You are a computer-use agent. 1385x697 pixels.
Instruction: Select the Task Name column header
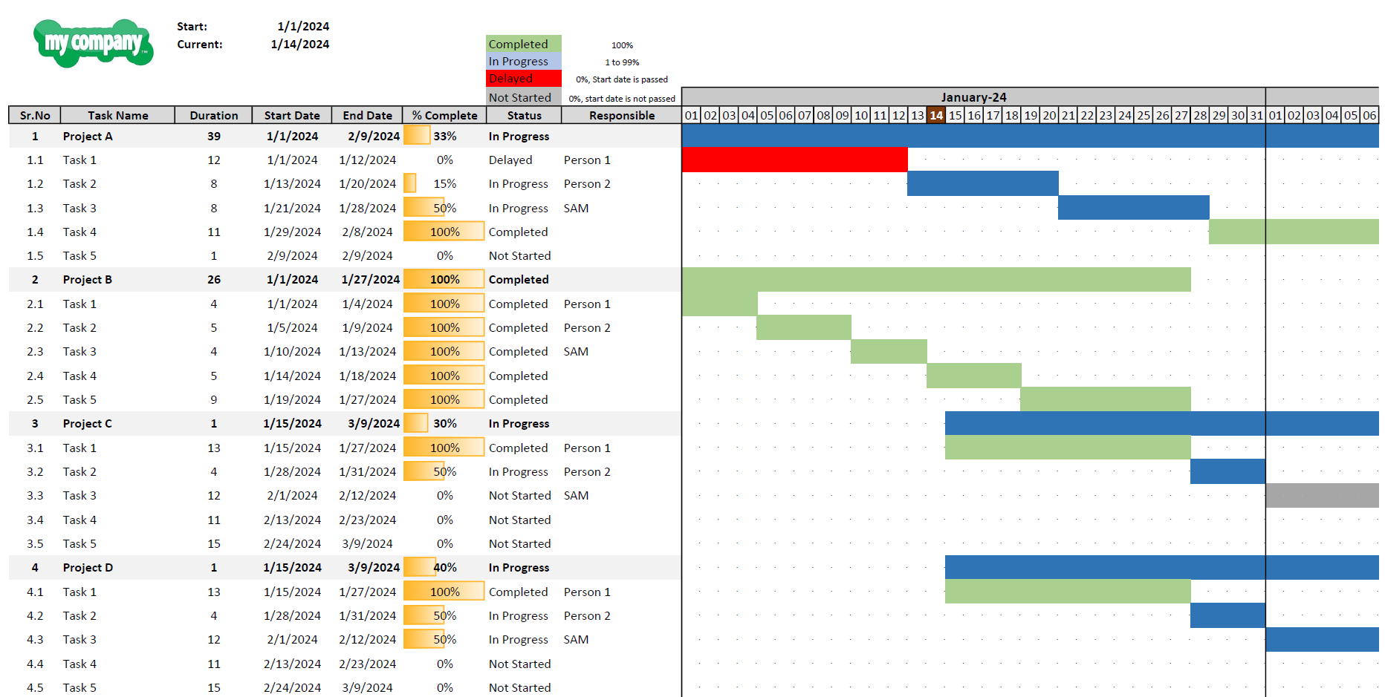[118, 115]
